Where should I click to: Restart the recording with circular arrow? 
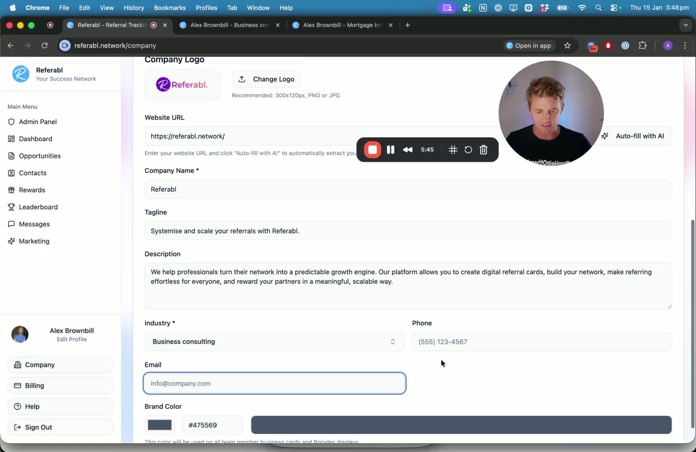[468, 150]
